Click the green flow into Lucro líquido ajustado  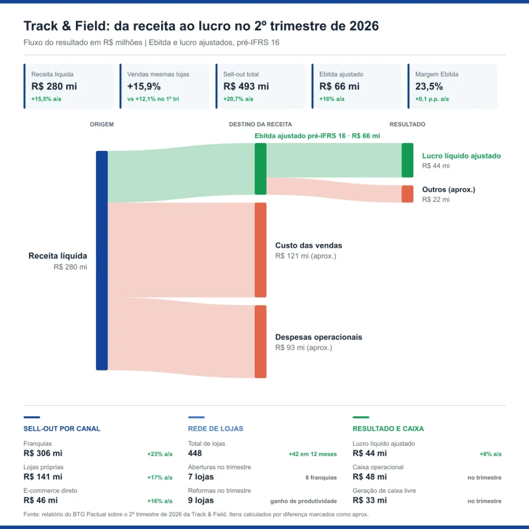tap(334, 160)
